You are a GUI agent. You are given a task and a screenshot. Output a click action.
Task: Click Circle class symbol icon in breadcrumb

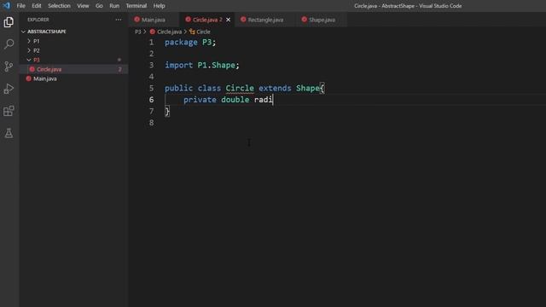click(x=192, y=32)
